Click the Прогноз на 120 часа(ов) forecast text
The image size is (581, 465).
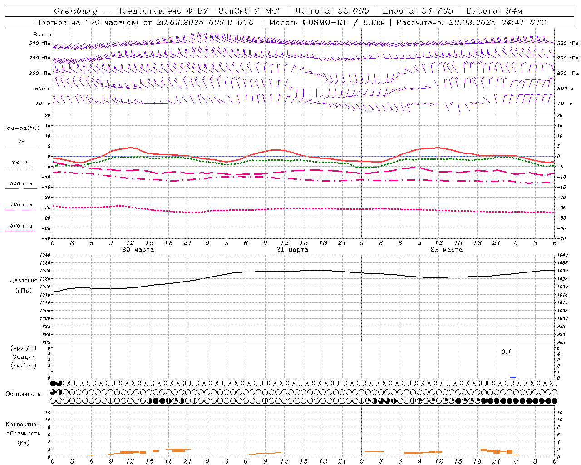point(87,22)
